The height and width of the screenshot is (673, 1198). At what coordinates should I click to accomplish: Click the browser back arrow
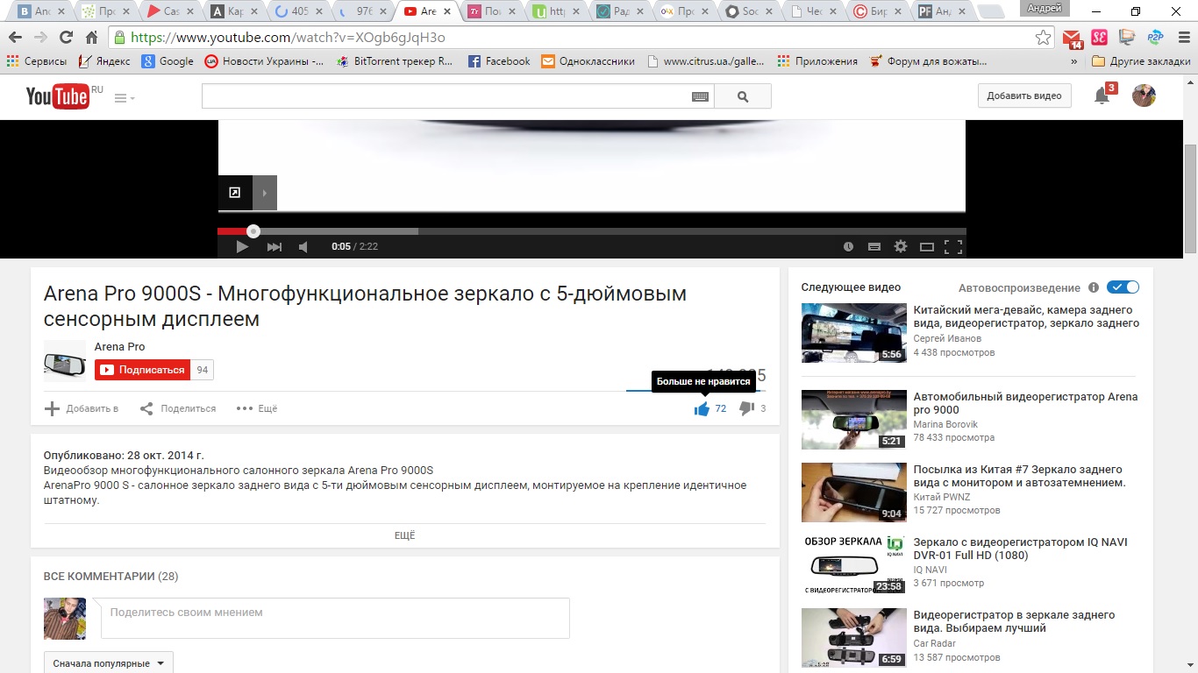[16, 38]
